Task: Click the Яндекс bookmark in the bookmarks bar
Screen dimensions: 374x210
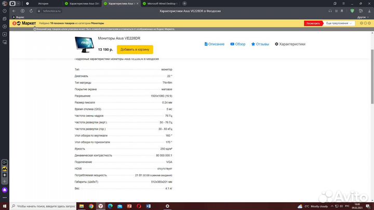Action: point(18,17)
